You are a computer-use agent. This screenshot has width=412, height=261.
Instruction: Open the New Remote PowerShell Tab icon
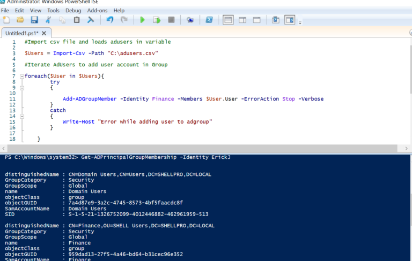(190, 20)
